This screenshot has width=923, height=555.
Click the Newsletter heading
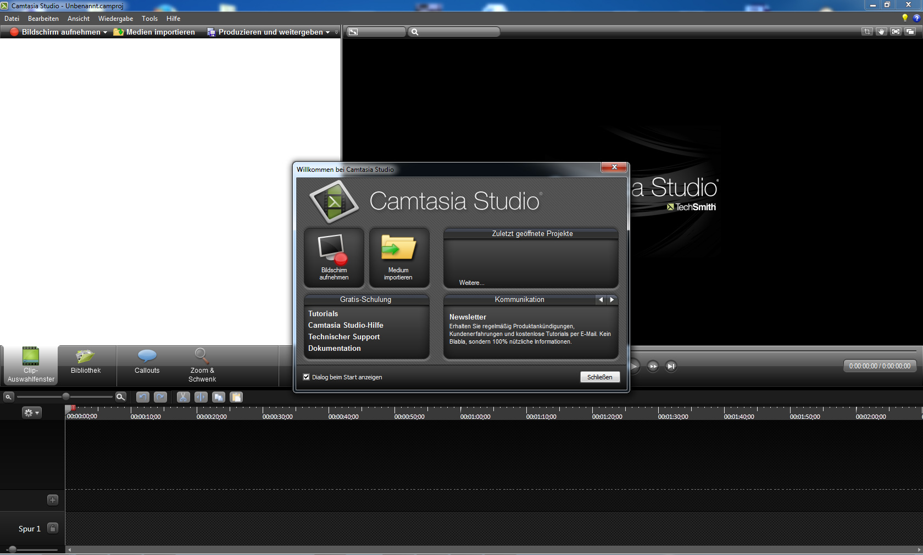[x=468, y=317]
